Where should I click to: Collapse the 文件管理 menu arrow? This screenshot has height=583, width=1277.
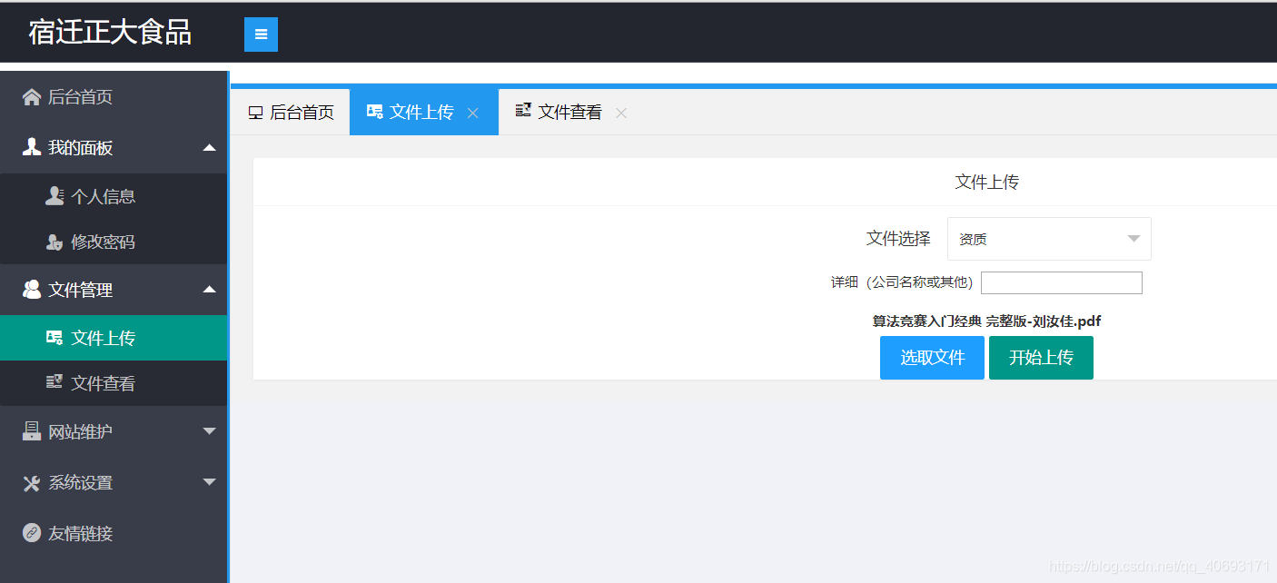210,290
